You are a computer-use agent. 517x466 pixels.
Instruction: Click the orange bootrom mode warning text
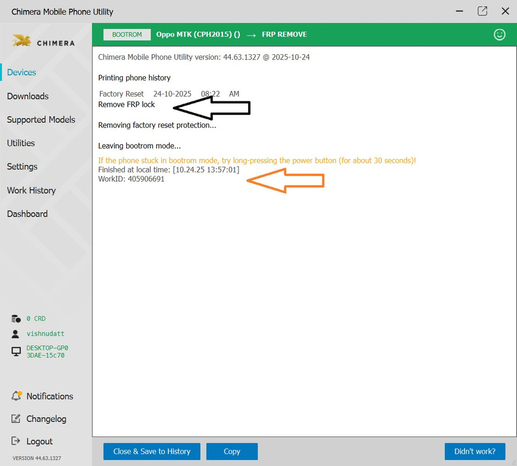tap(257, 161)
